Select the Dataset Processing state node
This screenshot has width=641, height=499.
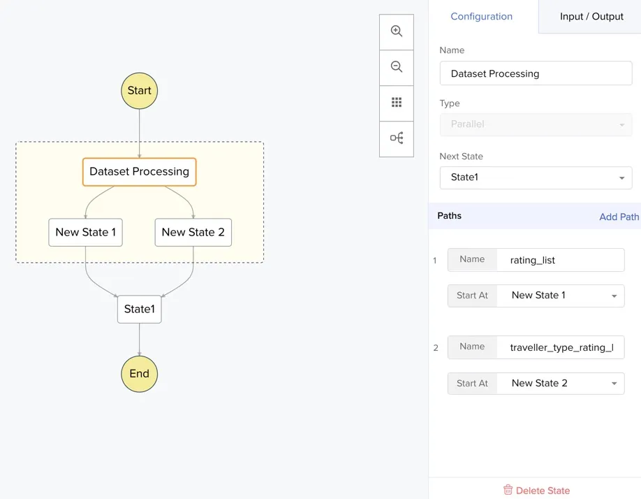(140, 172)
